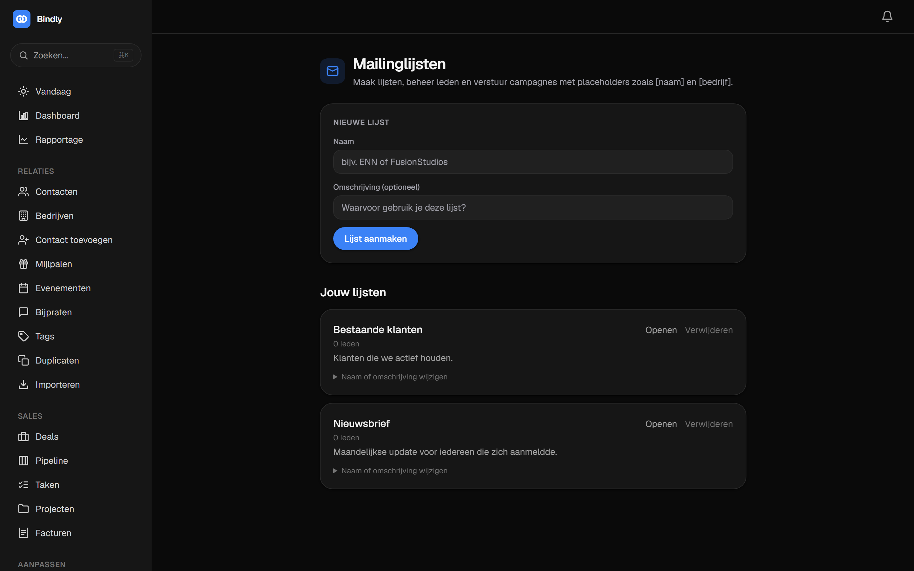Click the Mailinglijsten envelope icon
The width and height of the screenshot is (914, 571).
[x=332, y=71]
